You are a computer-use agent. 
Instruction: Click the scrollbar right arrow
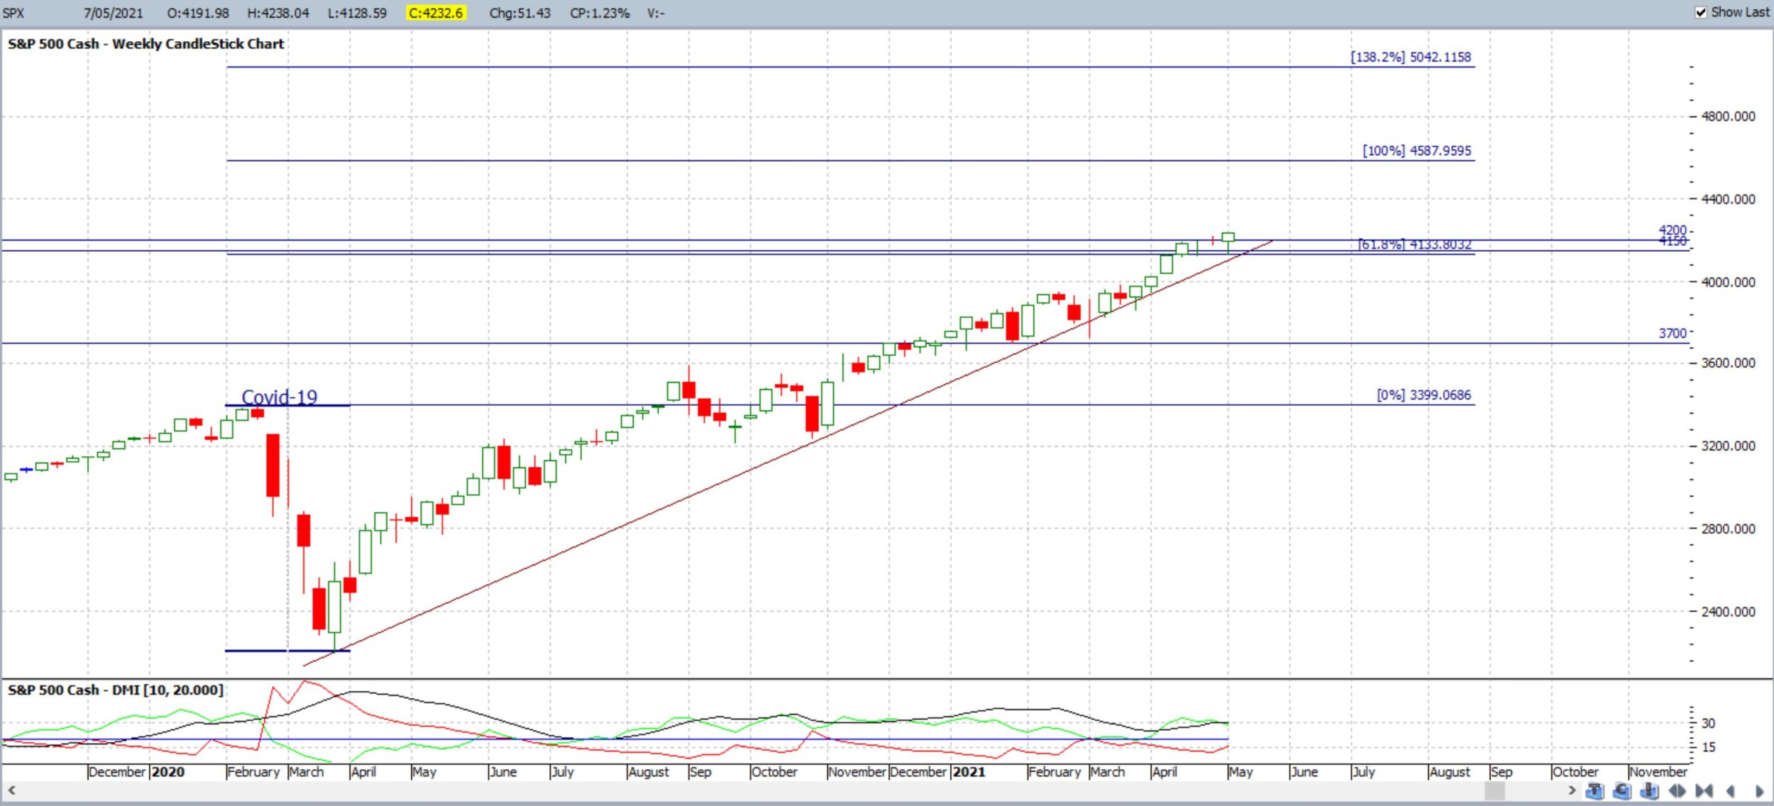click(1572, 790)
